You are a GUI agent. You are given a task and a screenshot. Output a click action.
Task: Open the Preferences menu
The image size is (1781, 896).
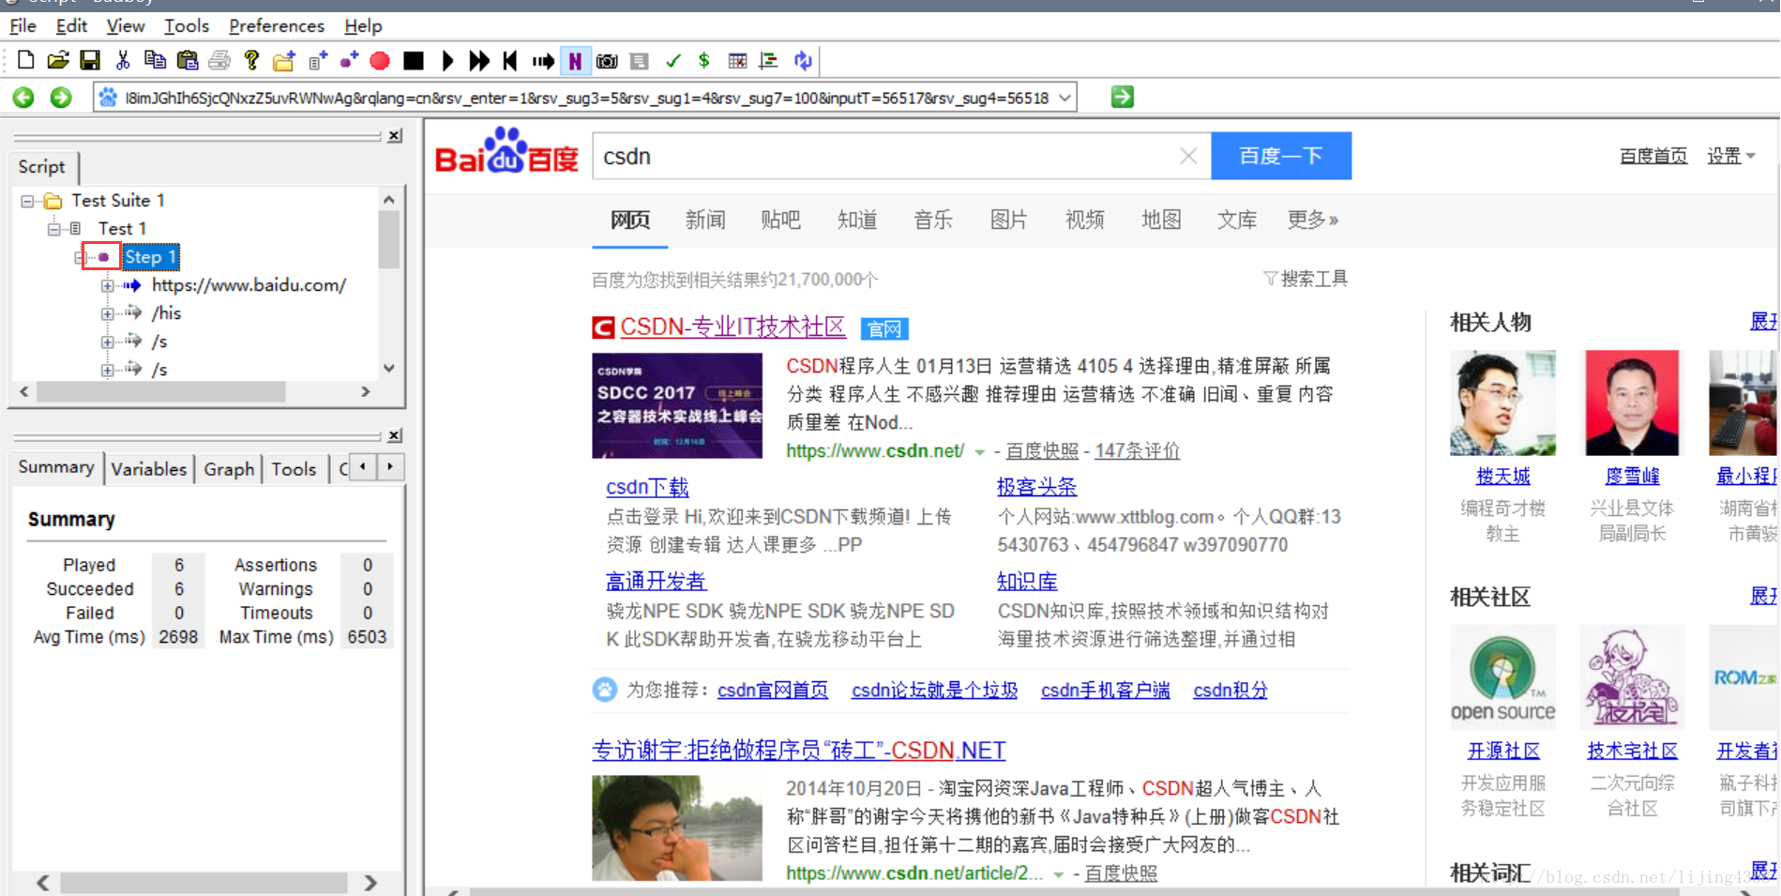point(276,25)
